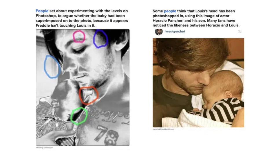Click the green circle annotation above the hand
Viewport: 278px width, 156px height.
[79, 116]
